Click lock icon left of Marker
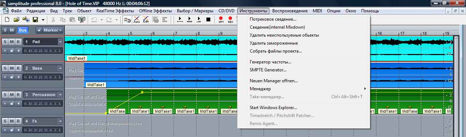The image size is (466, 137). pos(39,30)
